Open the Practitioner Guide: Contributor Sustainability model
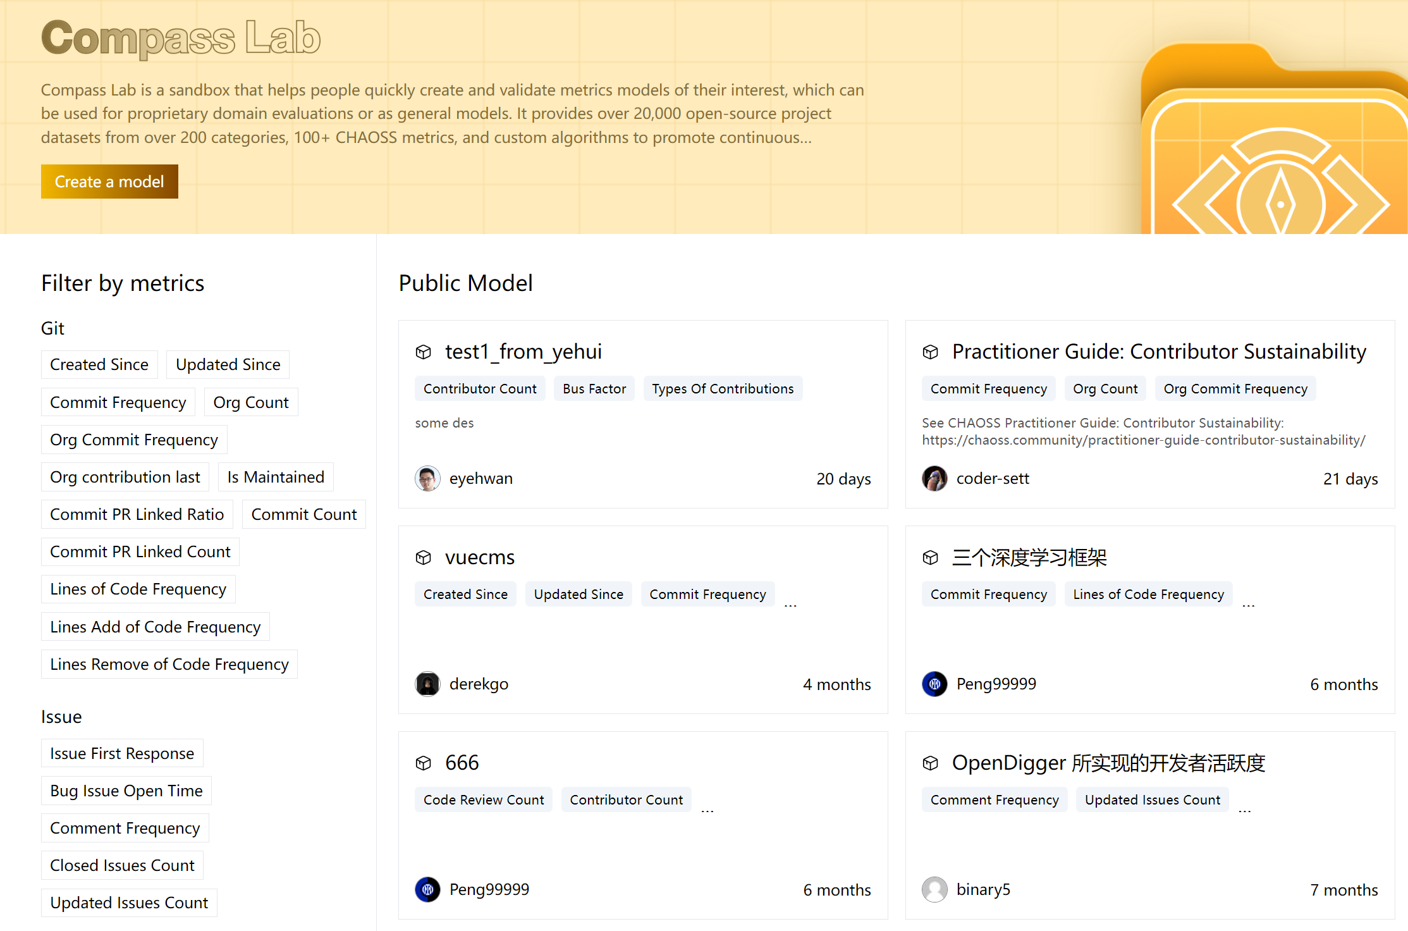Image resolution: width=1408 pixels, height=931 pixels. (1159, 352)
